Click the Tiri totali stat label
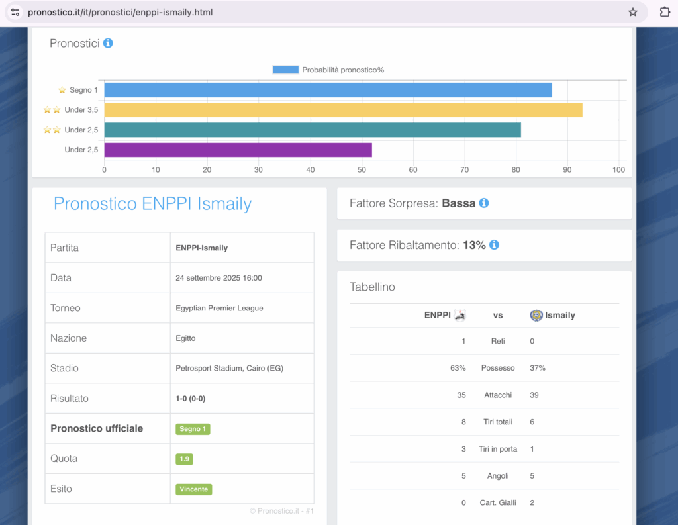The width and height of the screenshot is (678, 525). coord(498,422)
